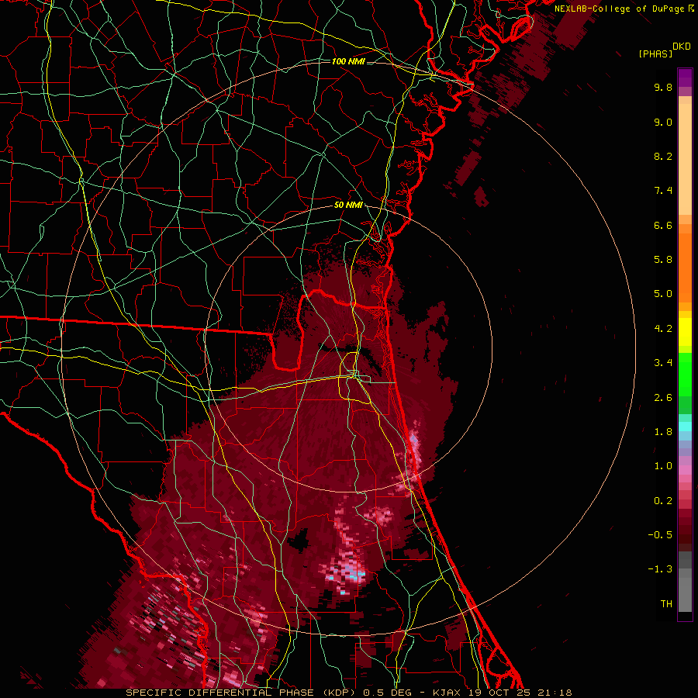Pick the bright yellow segment of color bar
The width and height of the screenshot is (698, 698).
coord(685,332)
